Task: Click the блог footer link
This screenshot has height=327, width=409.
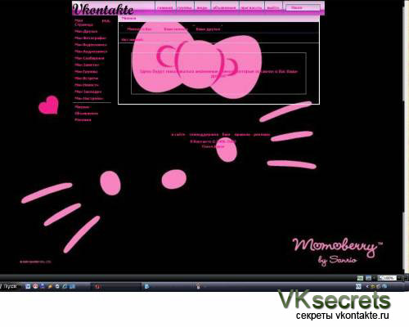Action: pos(226,134)
